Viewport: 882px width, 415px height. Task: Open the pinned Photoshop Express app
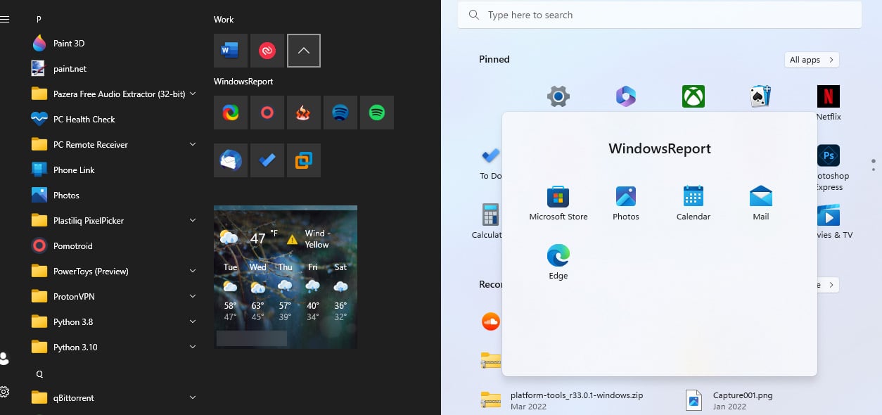click(829, 167)
